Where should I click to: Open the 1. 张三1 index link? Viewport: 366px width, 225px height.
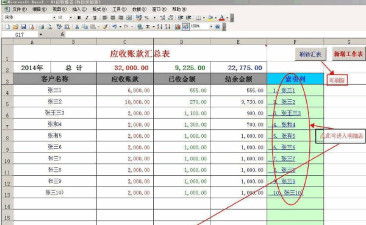284,90
